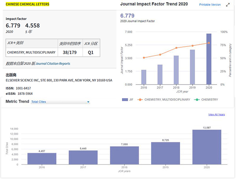Click the expand chart fullscreen icon
This screenshot has width=236, height=179.
click(228, 5)
